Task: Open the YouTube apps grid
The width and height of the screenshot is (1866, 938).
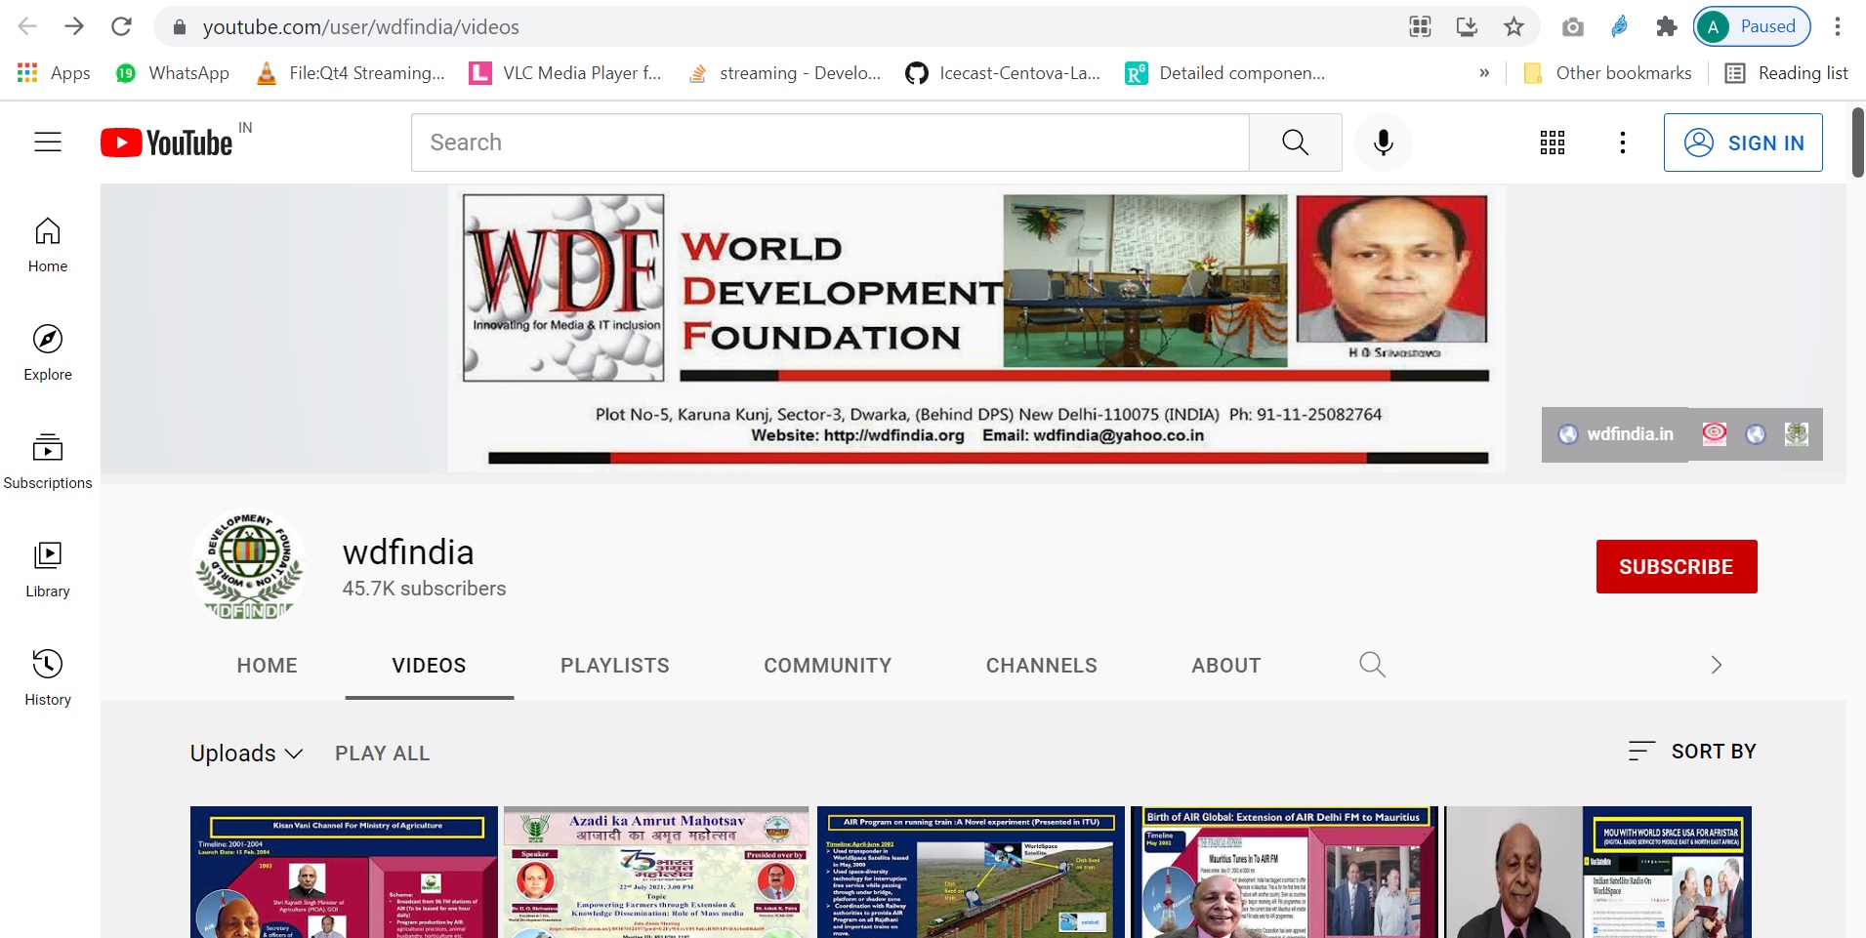Action: click(x=1552, y=142)
